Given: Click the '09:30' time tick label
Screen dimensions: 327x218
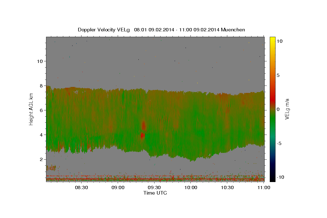Looking at the screenshot, I should click(154, 187).
